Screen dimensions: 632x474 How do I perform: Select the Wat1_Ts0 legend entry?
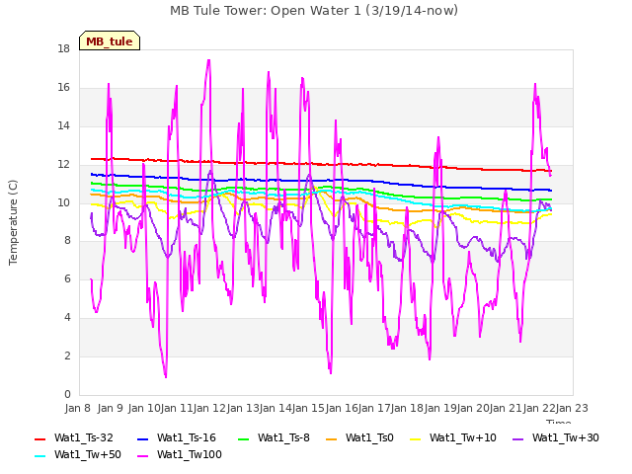pos(359,438)
